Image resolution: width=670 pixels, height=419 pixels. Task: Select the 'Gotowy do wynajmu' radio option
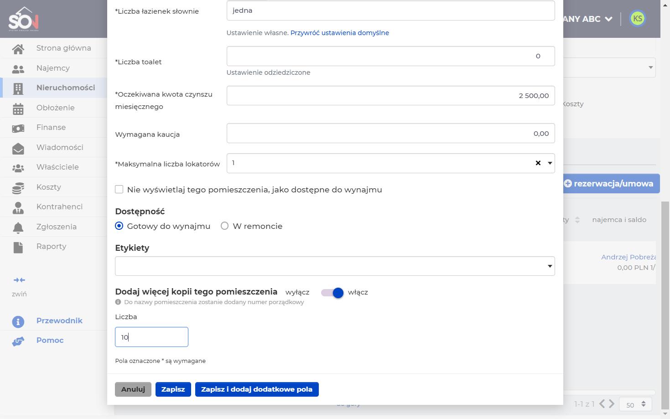119,226
